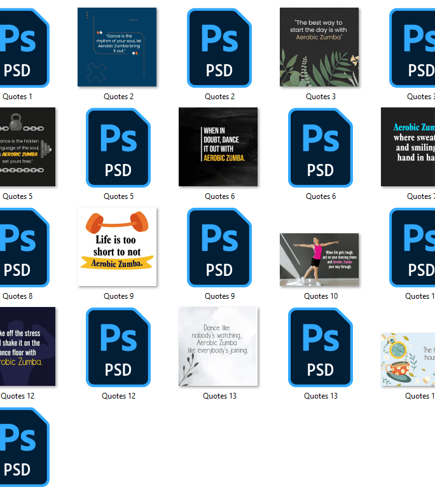Click the pink-top dancer photo thumbnail
The image size is (435, 499).
pyautogui.click(x=319, y=260)
